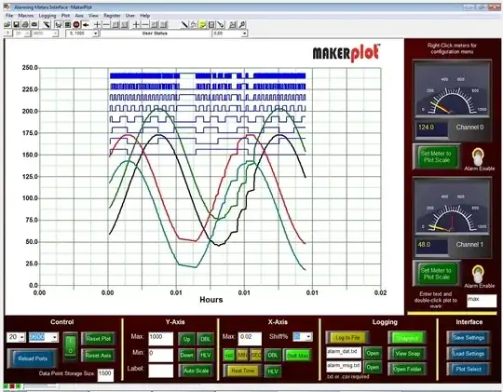Click the Channel 1 analog meter gauge
Screen dimensions: 503x392
(452, 207)
